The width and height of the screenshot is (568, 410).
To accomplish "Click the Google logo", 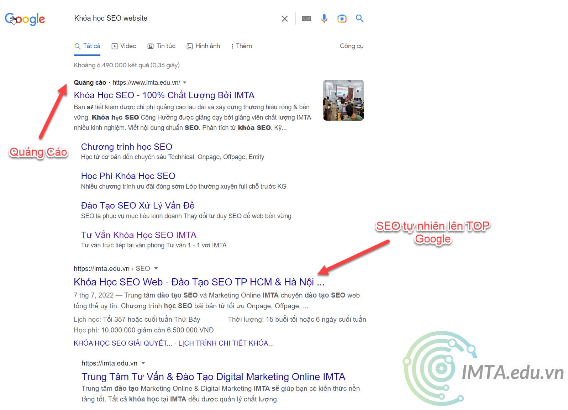I will (x=25, y=19).
